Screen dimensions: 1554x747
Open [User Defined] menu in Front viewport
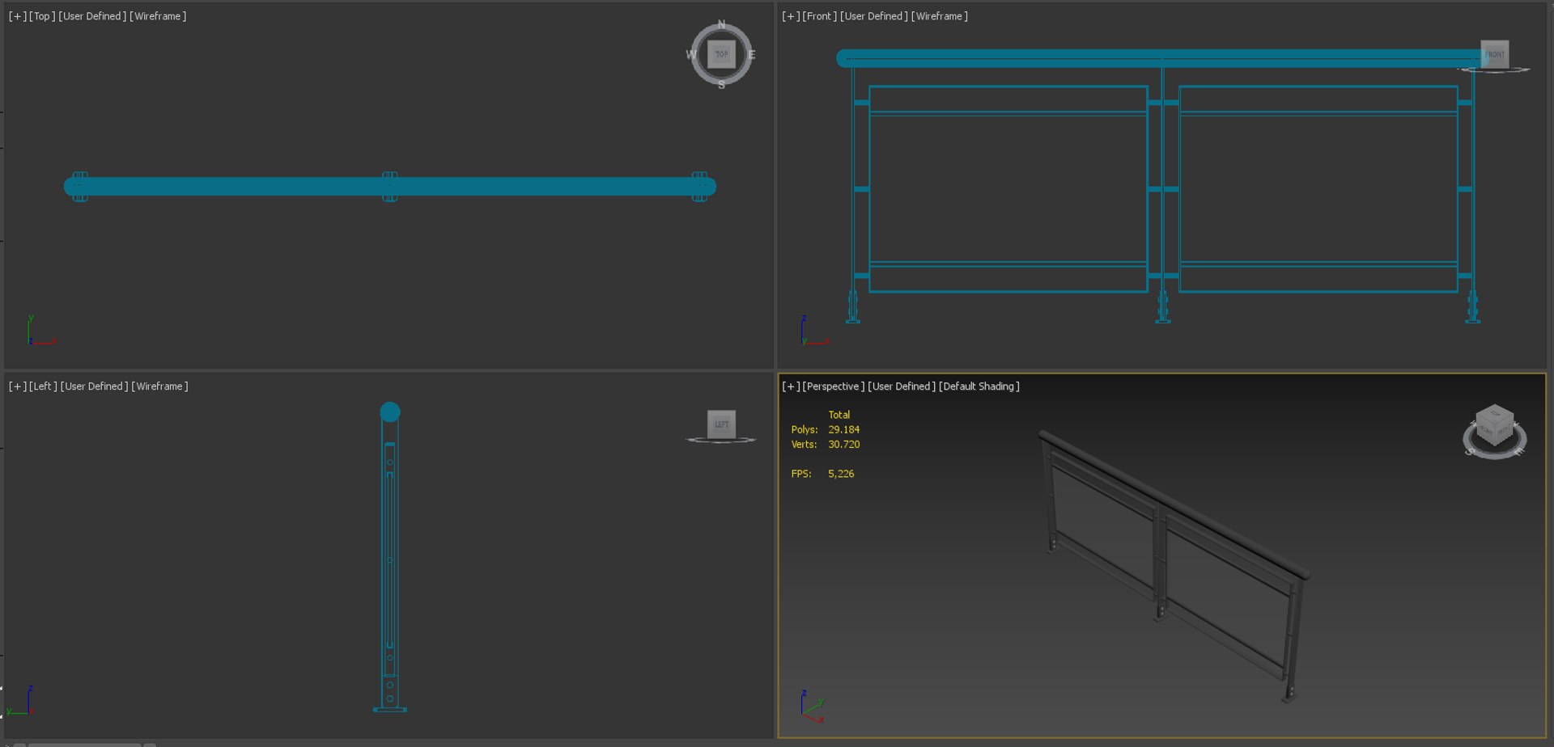[x=873, y=16]
